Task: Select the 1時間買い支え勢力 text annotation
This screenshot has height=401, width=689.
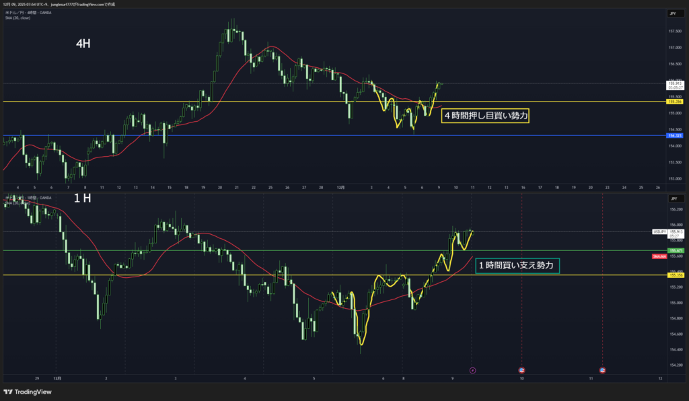Action: [x=516, y=266]
